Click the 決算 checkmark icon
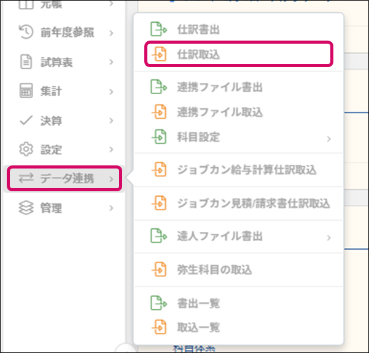The width and height of the screenshot is (369, 353). 26,121
